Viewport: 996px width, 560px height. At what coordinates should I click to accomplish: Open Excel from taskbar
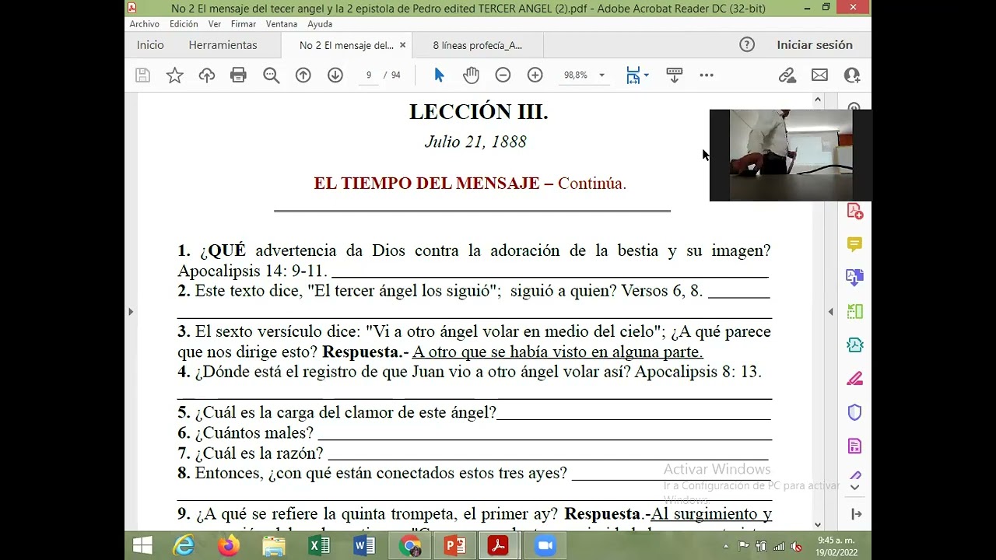point(319,546)
